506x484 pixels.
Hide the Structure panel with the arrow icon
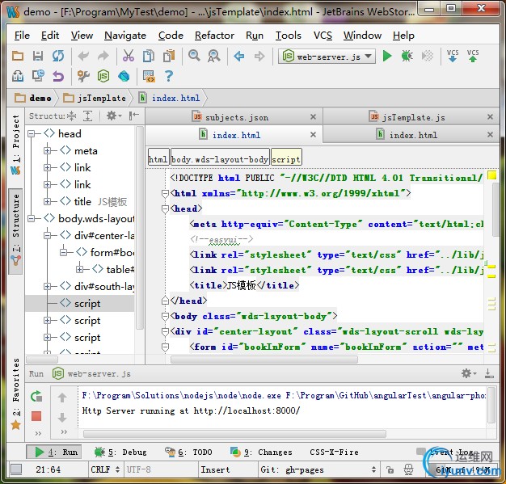[x=133, y=116]
